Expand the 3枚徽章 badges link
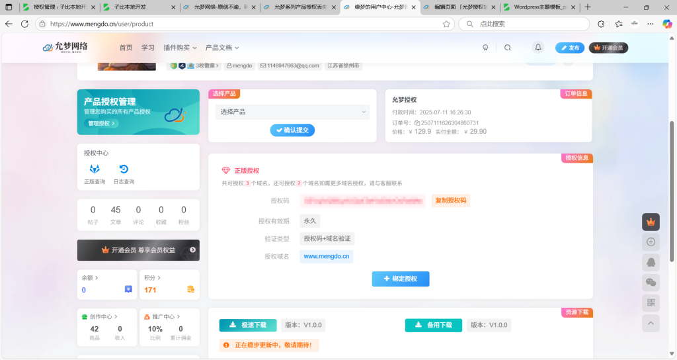Screen dimensions: 677x360 (195, 66)
